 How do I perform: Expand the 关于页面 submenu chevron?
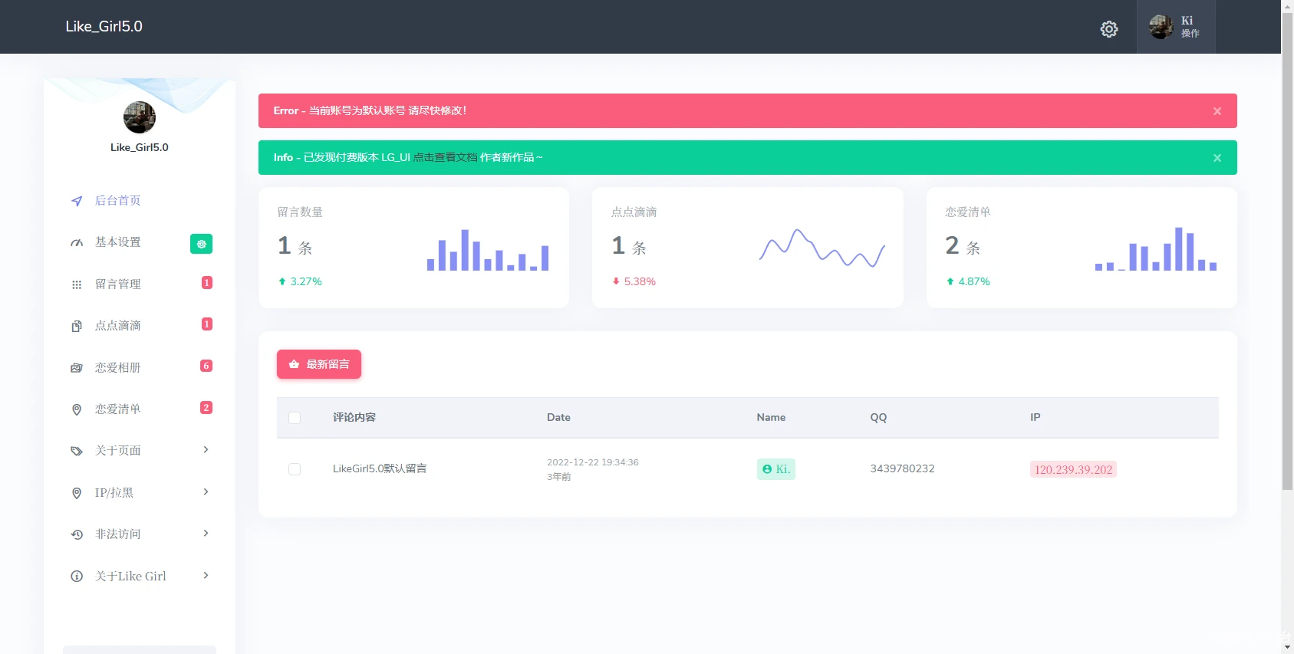tap(206, 450)
